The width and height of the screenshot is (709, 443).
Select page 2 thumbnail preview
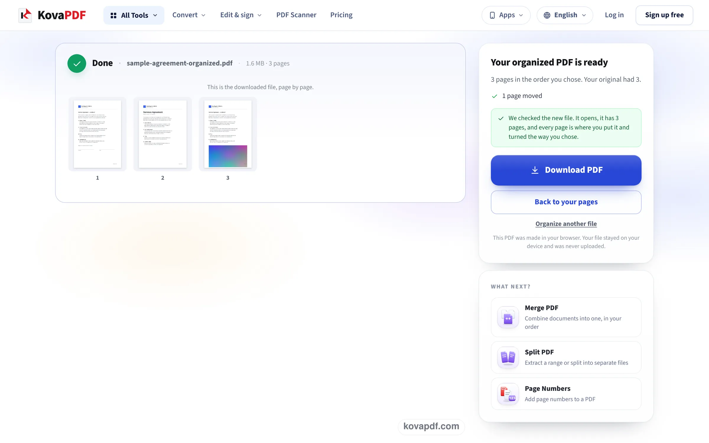point(163,134)
